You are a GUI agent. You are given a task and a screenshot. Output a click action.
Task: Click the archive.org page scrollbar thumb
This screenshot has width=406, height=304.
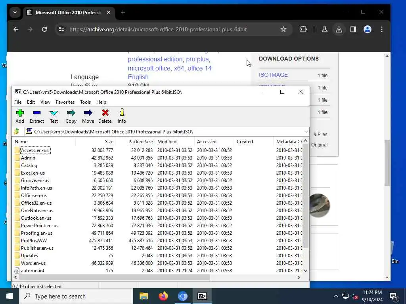pos(387,163)
